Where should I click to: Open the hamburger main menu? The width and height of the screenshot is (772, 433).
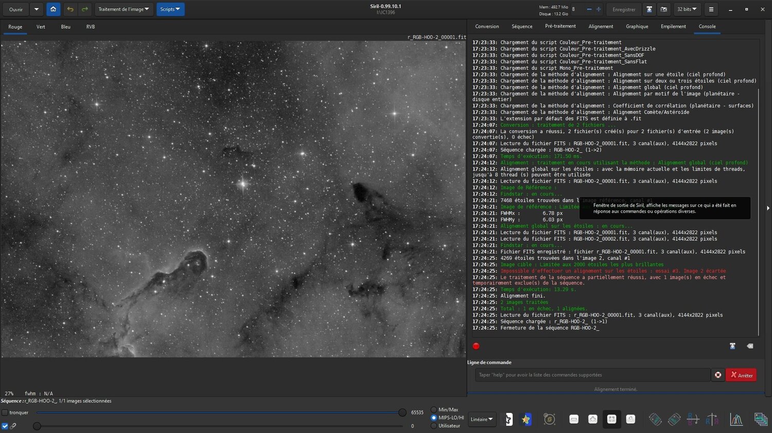coord(711,9)
